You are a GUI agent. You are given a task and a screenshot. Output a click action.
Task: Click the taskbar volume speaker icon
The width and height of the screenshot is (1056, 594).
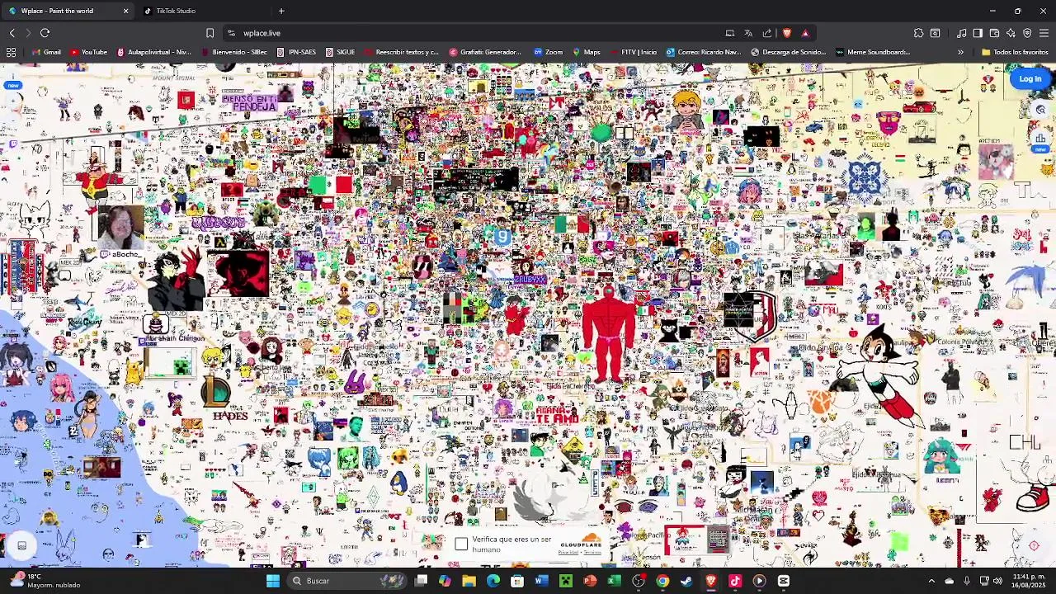997,581
